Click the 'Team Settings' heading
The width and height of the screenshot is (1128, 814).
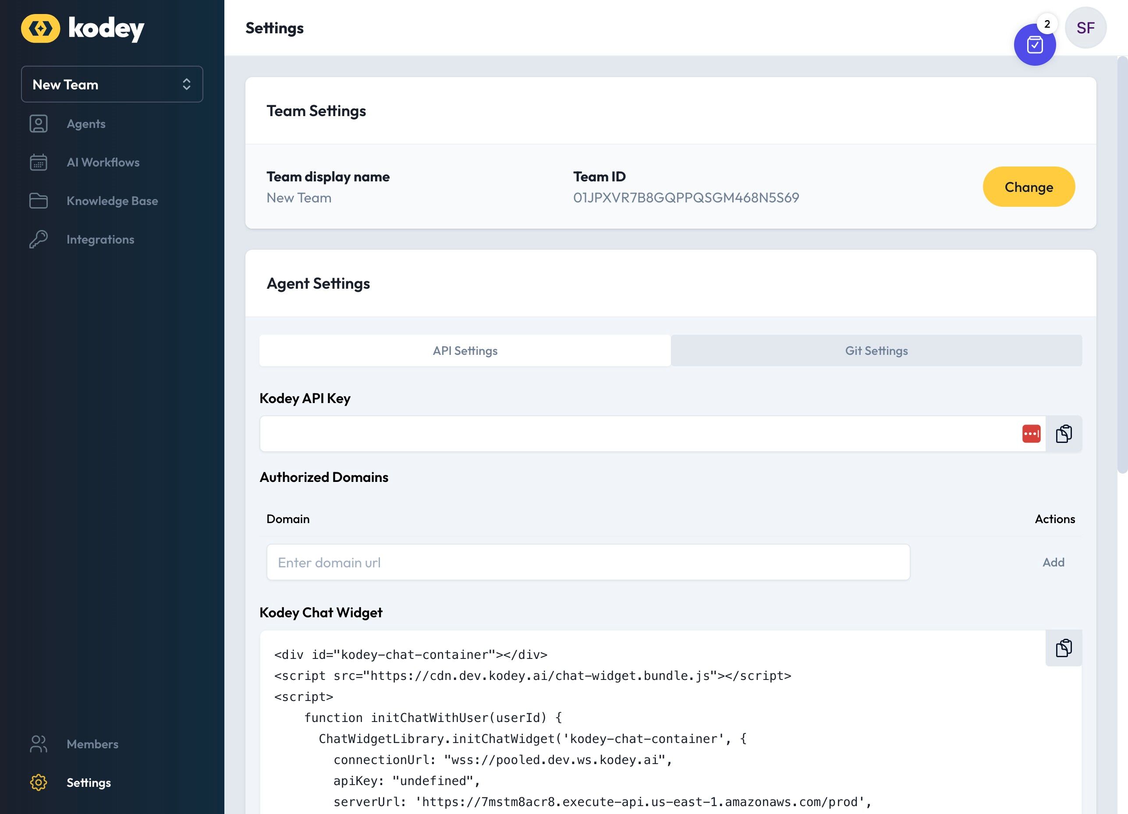tap(316, 111)
